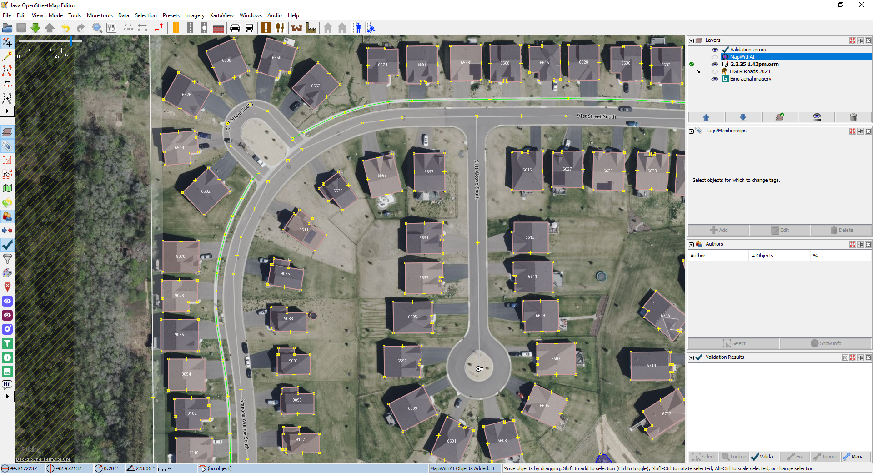This screenshot has height=473, width=873.
Task: Click the restaurant fork and knife preset
Action: (x=280, y=28)
